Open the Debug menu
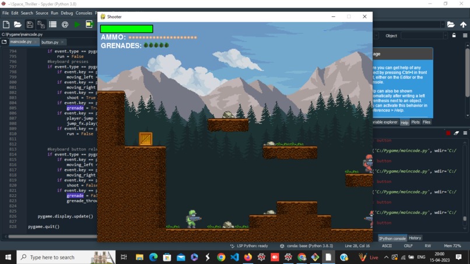Image resolution: width=470 pixels, height=264 pixels. tap(66, 13)
